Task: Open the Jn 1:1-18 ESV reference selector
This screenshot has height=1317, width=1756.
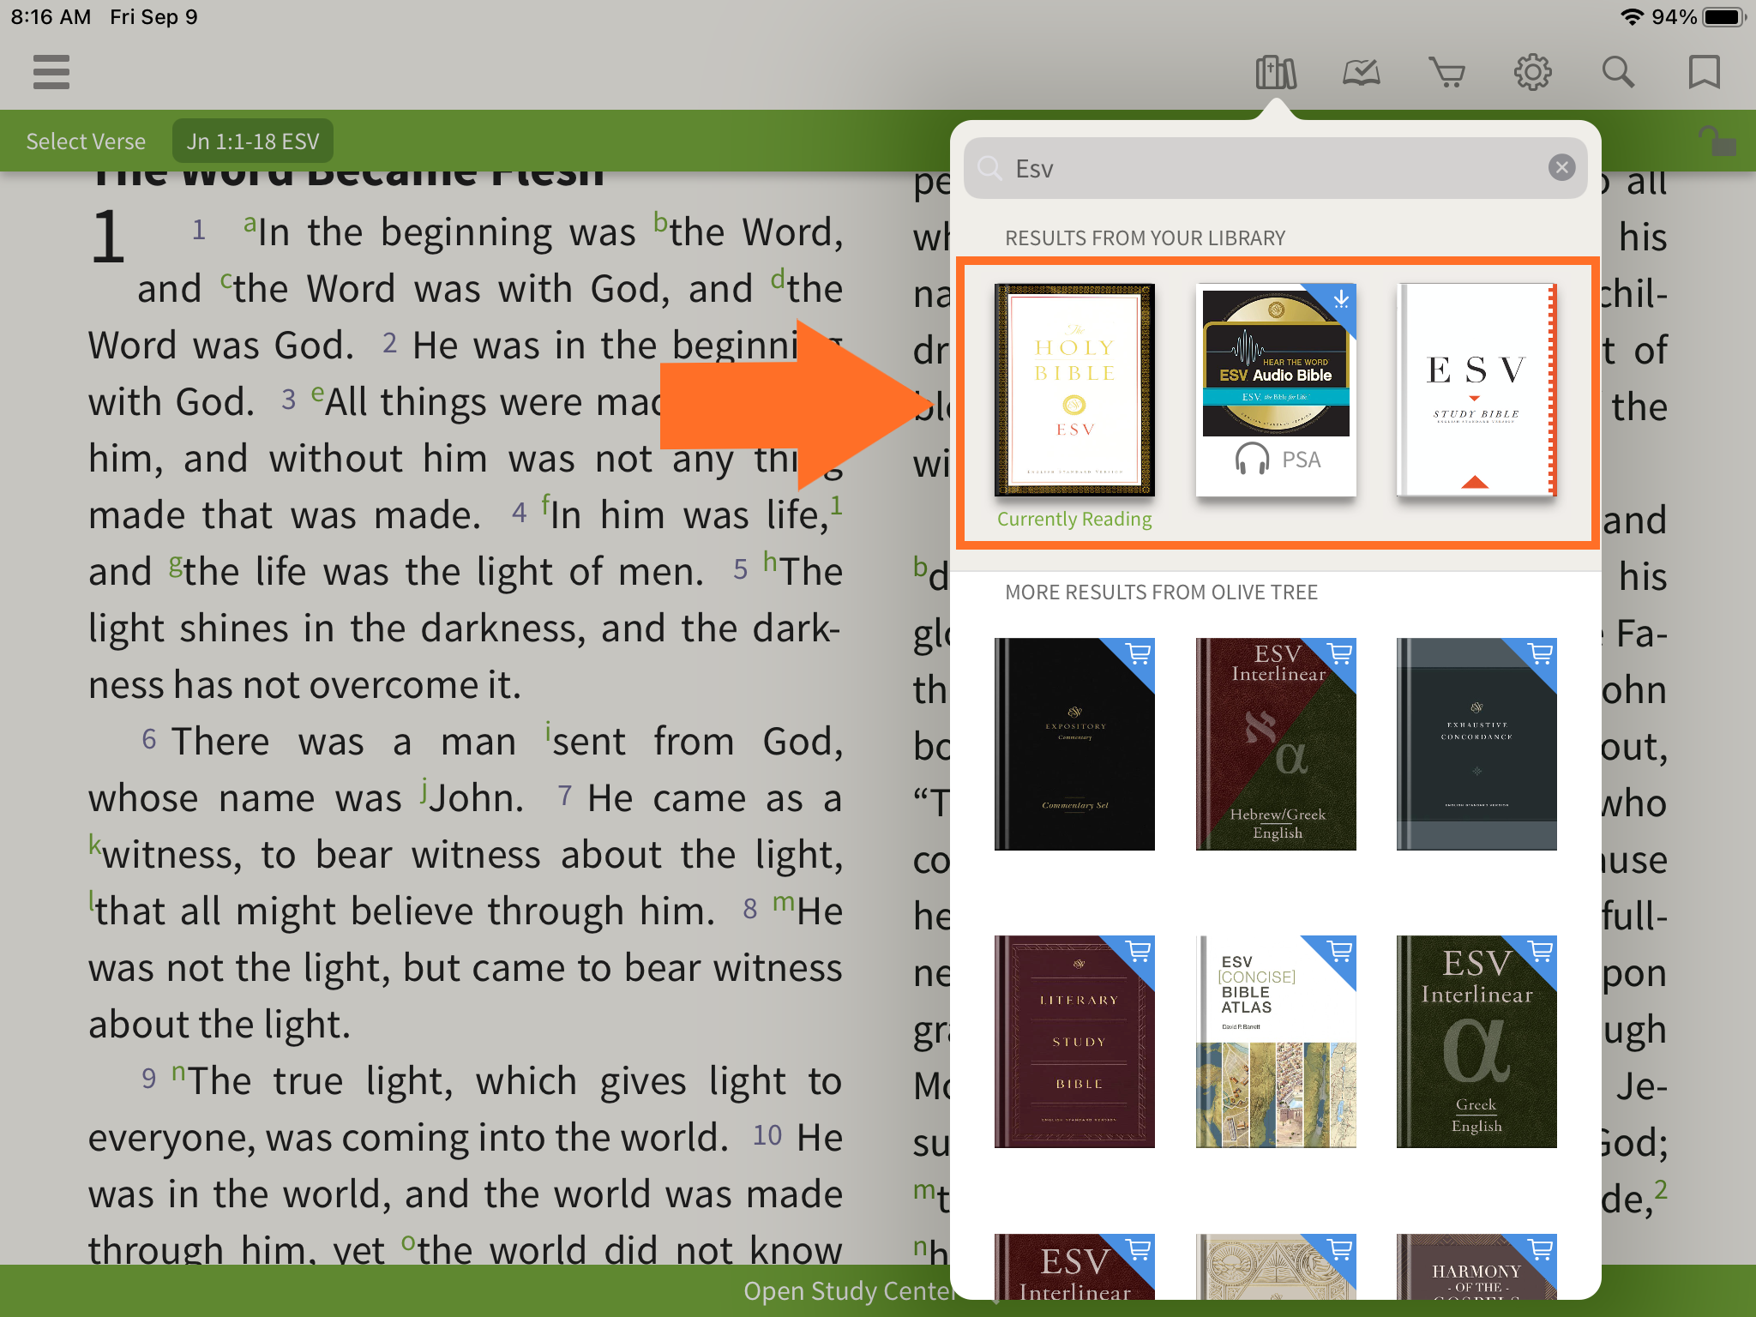Action: click(x=253, y=141)
